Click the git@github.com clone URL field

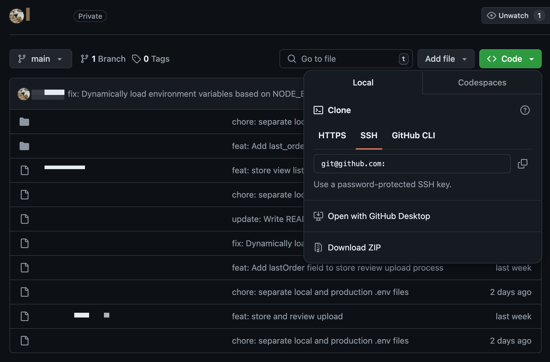pyautogui.click(x=412, y=164)
